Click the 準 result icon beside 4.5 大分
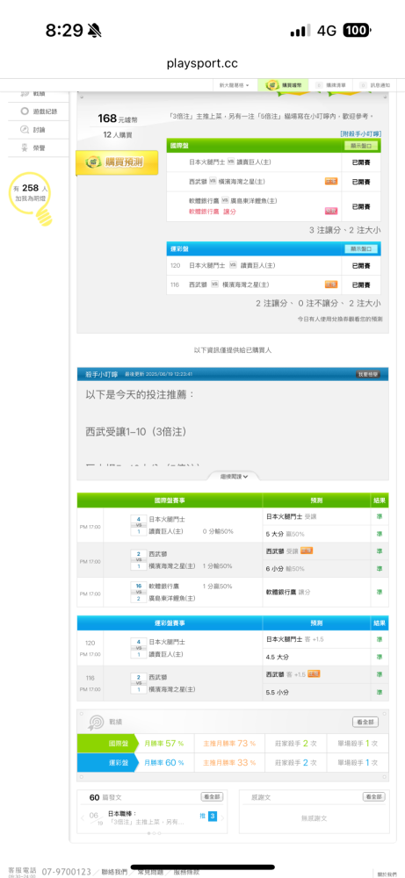The image size is (405, 878). [x=380, y=657]
